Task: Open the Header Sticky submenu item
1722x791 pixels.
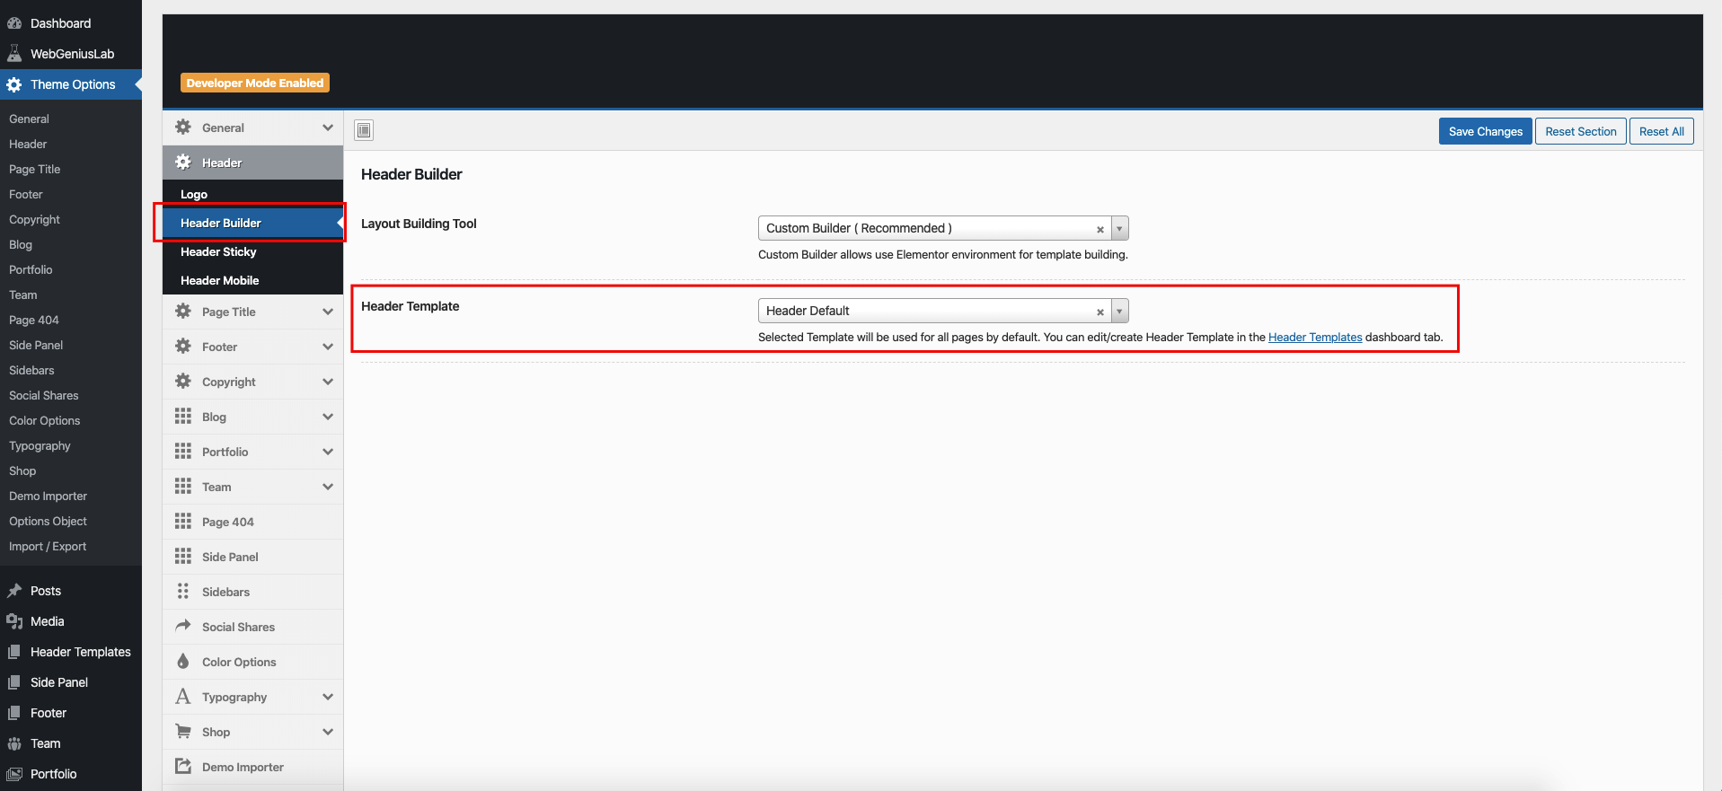Action: pos(252,251)
